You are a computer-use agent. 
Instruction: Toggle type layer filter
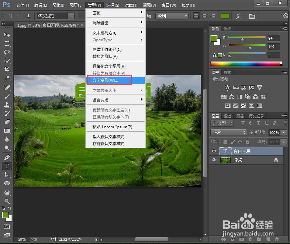pyautogui.click(x=259, y=123)
